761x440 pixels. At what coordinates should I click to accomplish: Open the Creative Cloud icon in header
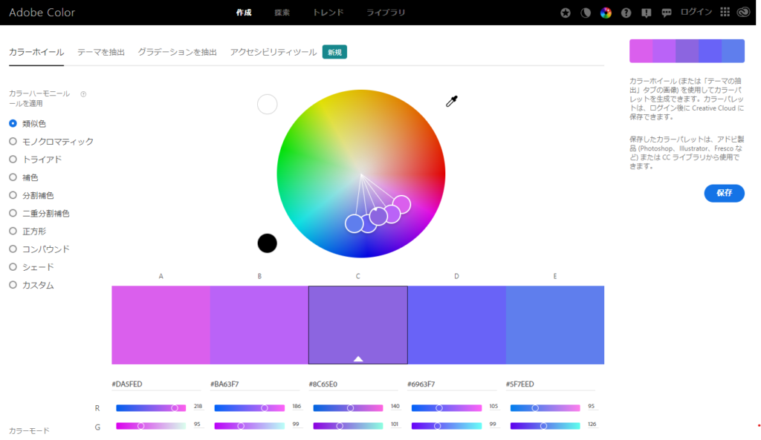[x=744, y=13]
